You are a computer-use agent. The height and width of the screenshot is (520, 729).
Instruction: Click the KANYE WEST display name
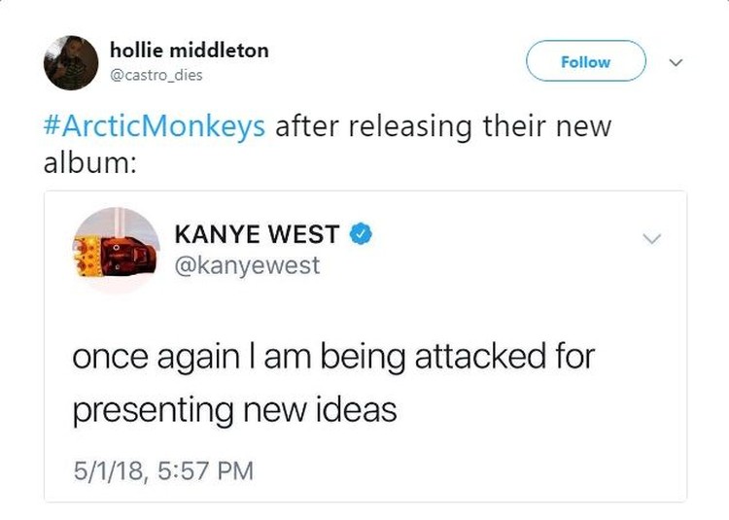pos(257,233)
